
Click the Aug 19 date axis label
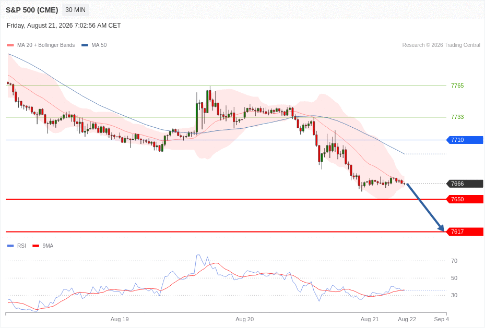click(120, 319)
